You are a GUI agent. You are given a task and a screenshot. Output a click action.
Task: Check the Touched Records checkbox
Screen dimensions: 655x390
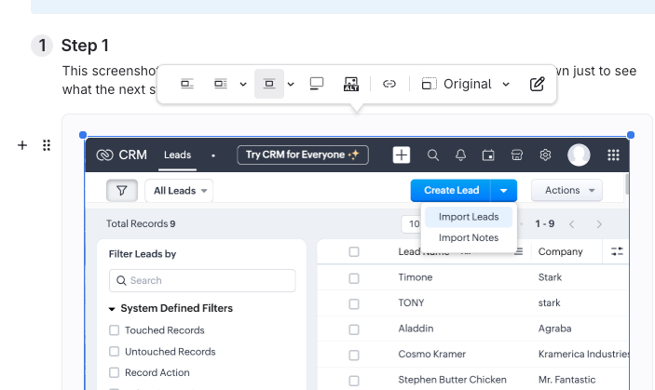(x=115, y=330)
